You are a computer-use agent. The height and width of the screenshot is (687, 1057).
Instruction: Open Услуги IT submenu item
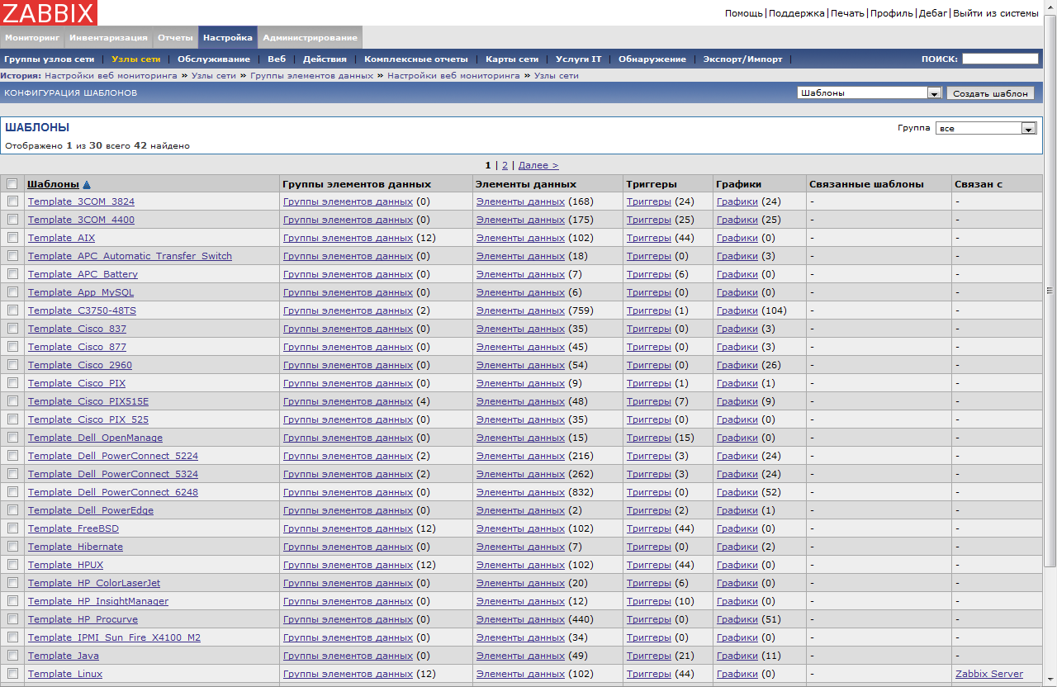(579, 59)
